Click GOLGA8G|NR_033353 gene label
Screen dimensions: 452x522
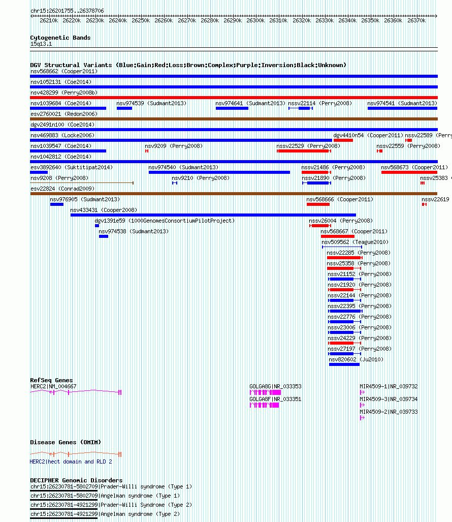(x=275, y=386)
